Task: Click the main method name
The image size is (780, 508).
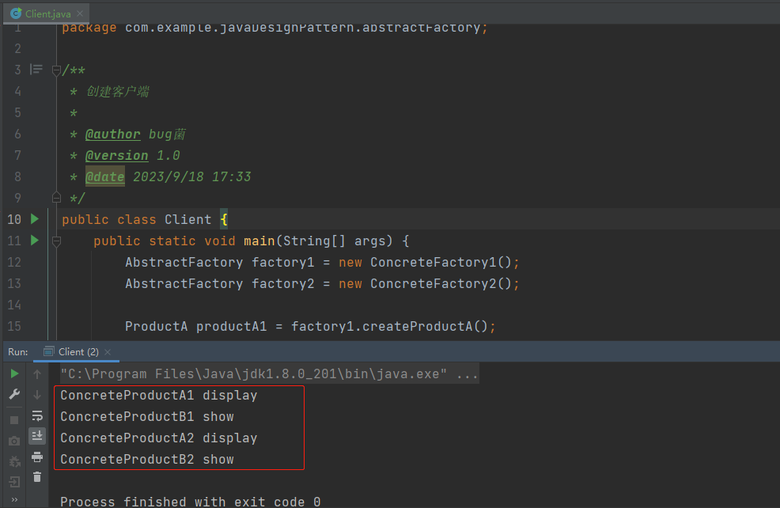Action: (x=259, y=241)
